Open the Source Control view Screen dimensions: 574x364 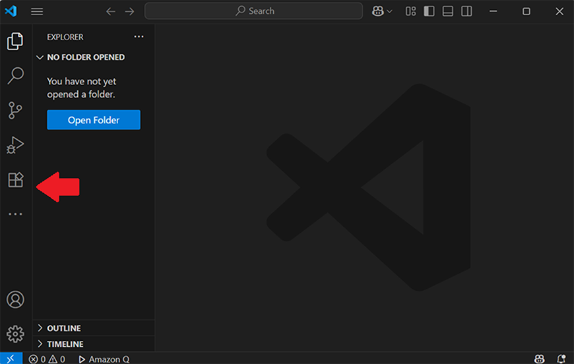point(15,111)
